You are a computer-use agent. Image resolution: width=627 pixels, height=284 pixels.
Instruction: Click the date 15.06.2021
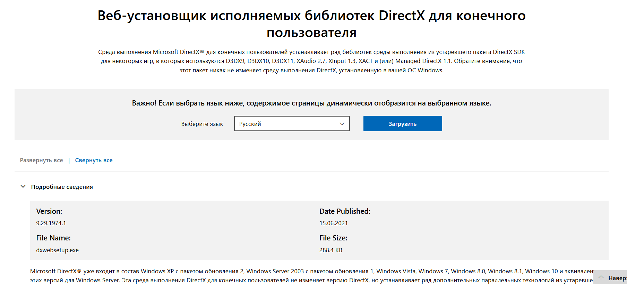point(333,223)
